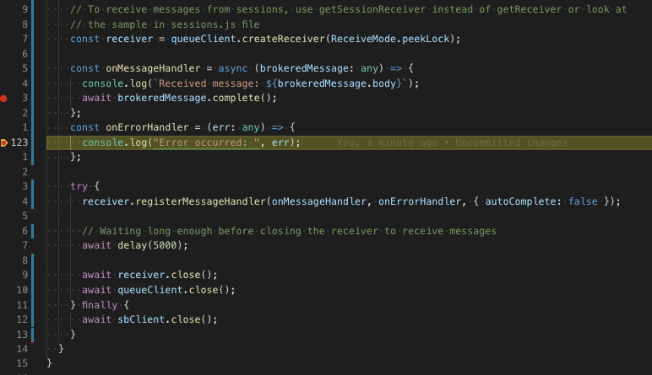Click the try keyword
Screen dimensions: 652x375
[79, 186]
